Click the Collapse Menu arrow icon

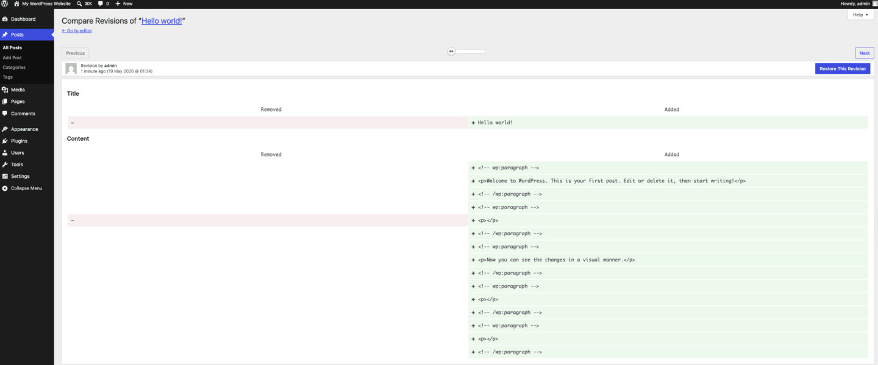pos(5,188)
